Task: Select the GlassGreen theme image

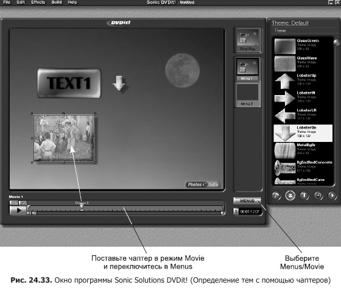Action: 303,46
